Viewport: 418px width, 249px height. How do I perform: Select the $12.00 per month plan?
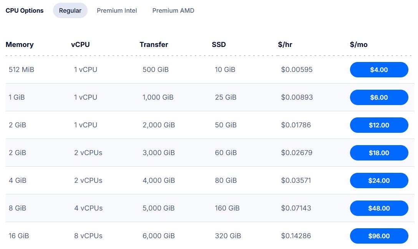point(379,125)
